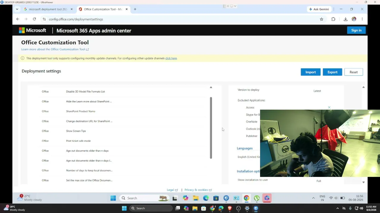380x213 pixels.
Task: Open Chrome on the remote taskbar
Action: [x=246, y=198]
